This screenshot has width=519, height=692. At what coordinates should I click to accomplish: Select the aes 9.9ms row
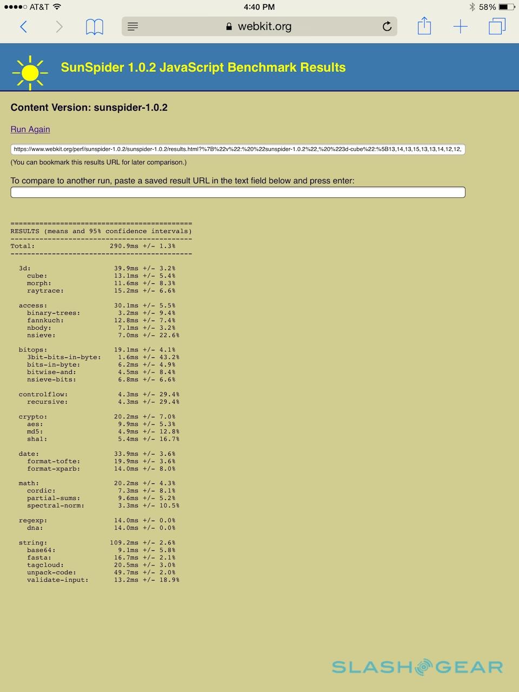(x=101, y=424)
